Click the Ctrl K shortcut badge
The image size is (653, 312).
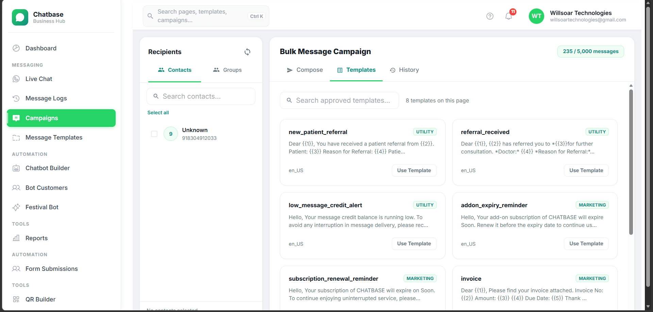click(x=257, y=16)
